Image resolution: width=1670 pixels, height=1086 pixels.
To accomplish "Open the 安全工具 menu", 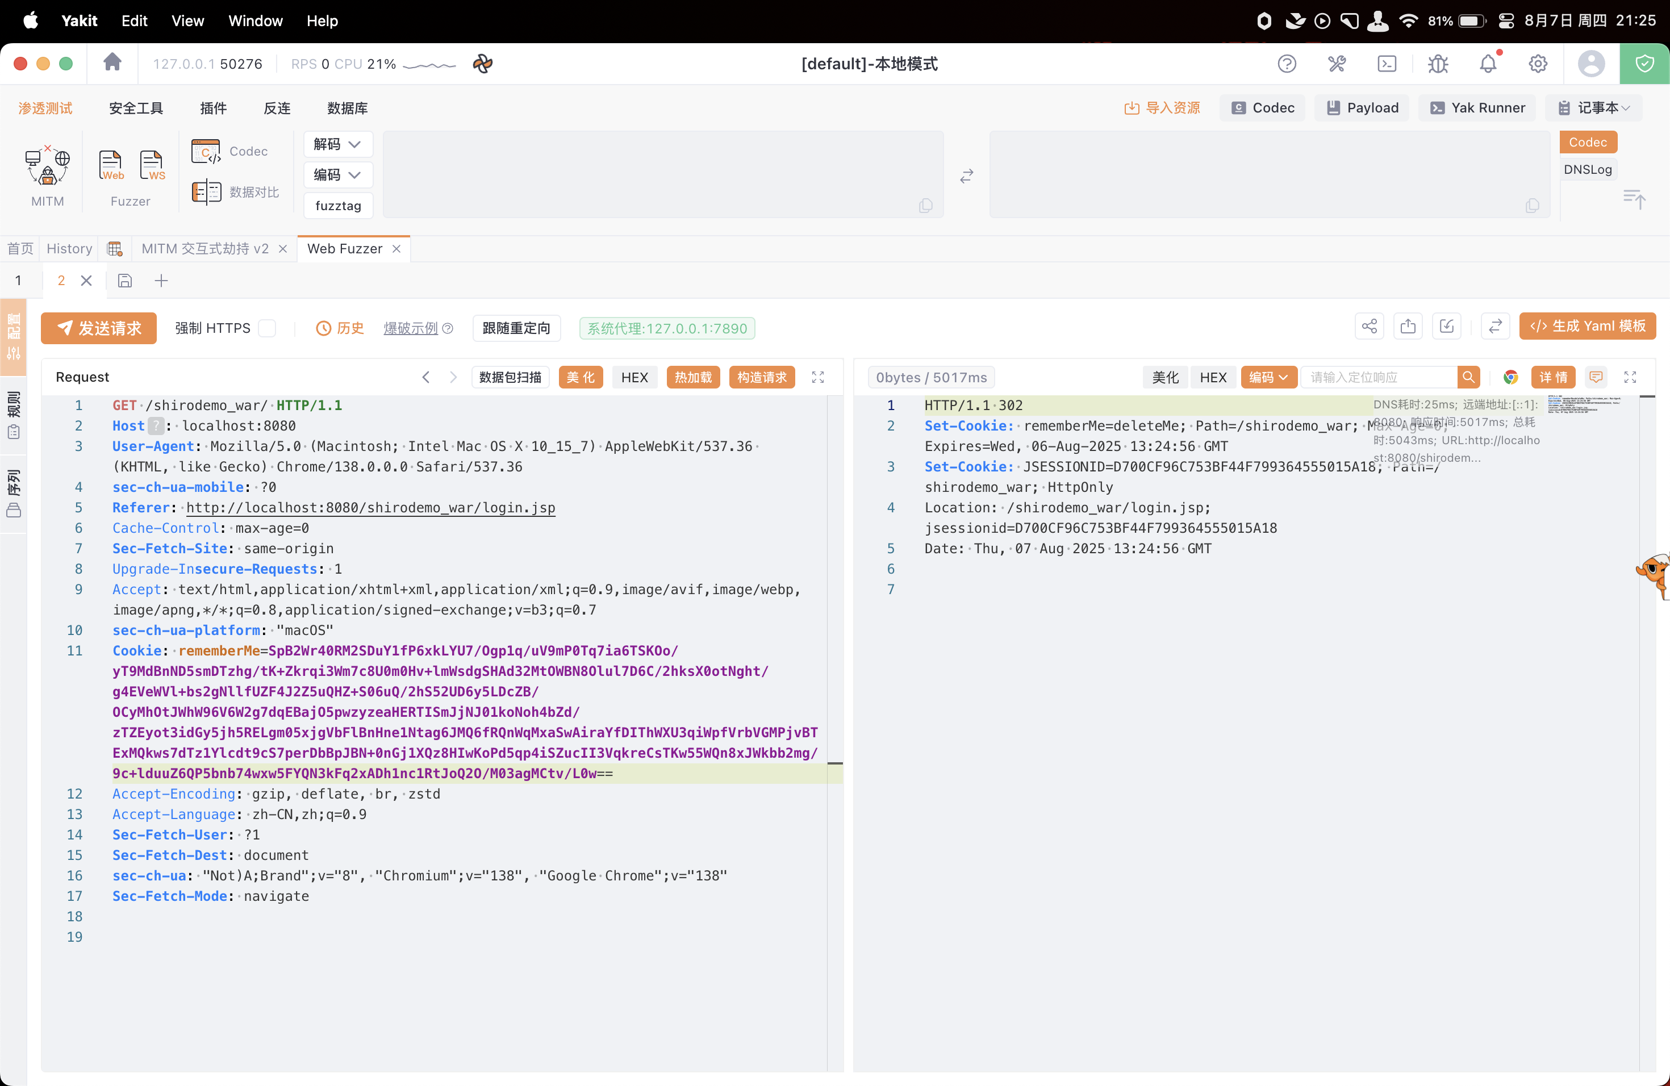I will [x=136, y=108].
